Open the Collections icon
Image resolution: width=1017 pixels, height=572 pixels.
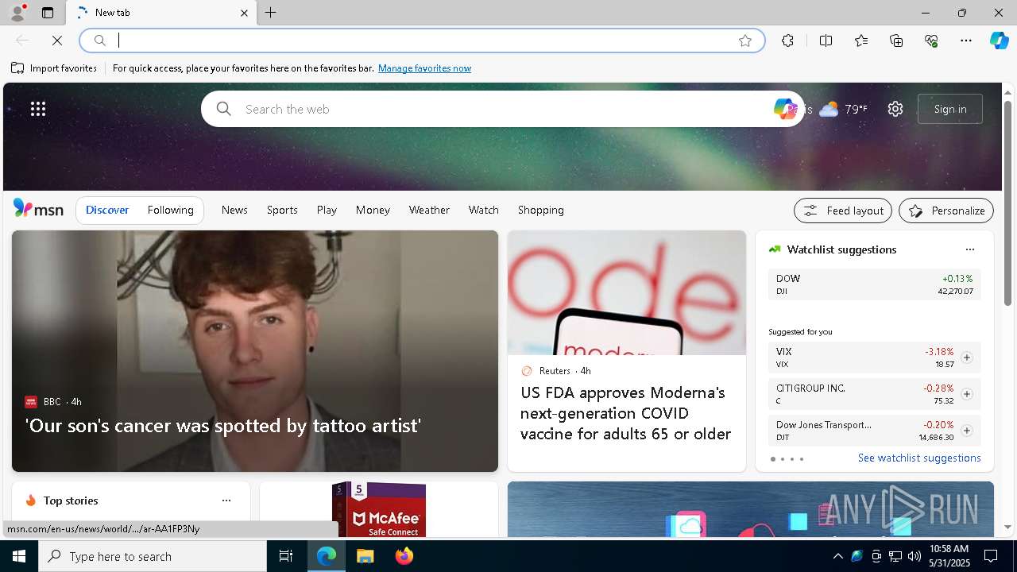896,41
